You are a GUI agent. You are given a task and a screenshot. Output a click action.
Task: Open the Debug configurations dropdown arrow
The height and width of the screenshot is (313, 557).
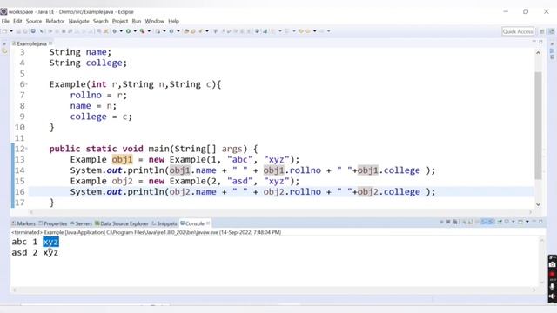121,31
